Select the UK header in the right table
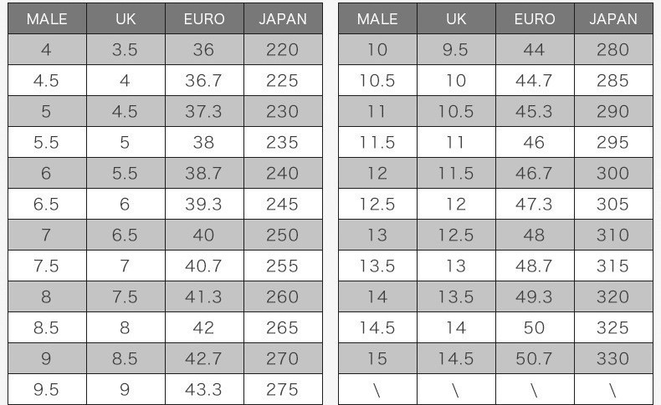This screenshot has width=661, height=405. pyautogui.click(x=456, y=18)
